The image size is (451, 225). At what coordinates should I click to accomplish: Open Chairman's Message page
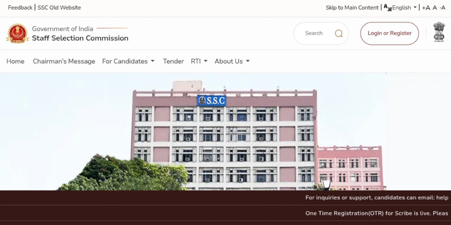pyautogui.click(x=64, y=61)
